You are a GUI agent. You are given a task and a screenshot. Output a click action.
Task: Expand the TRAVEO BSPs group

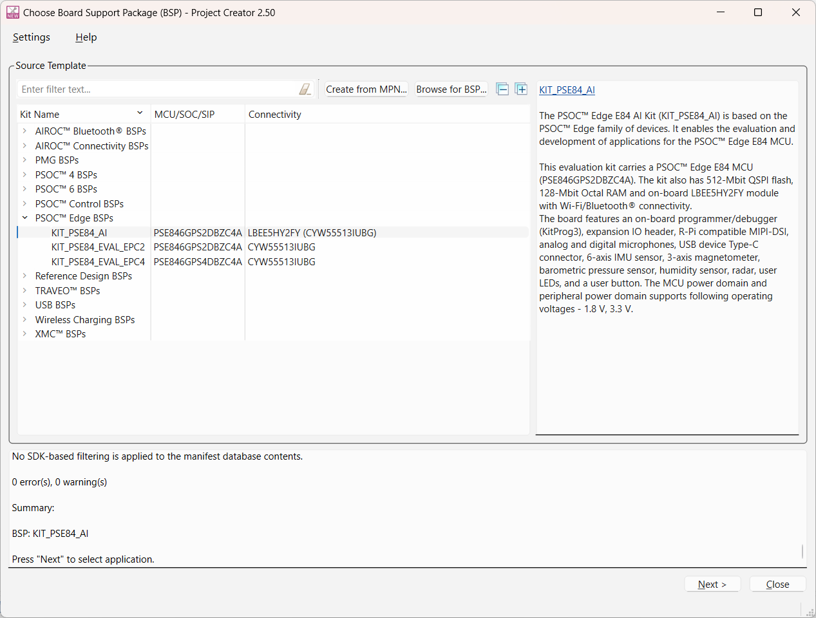24,291
